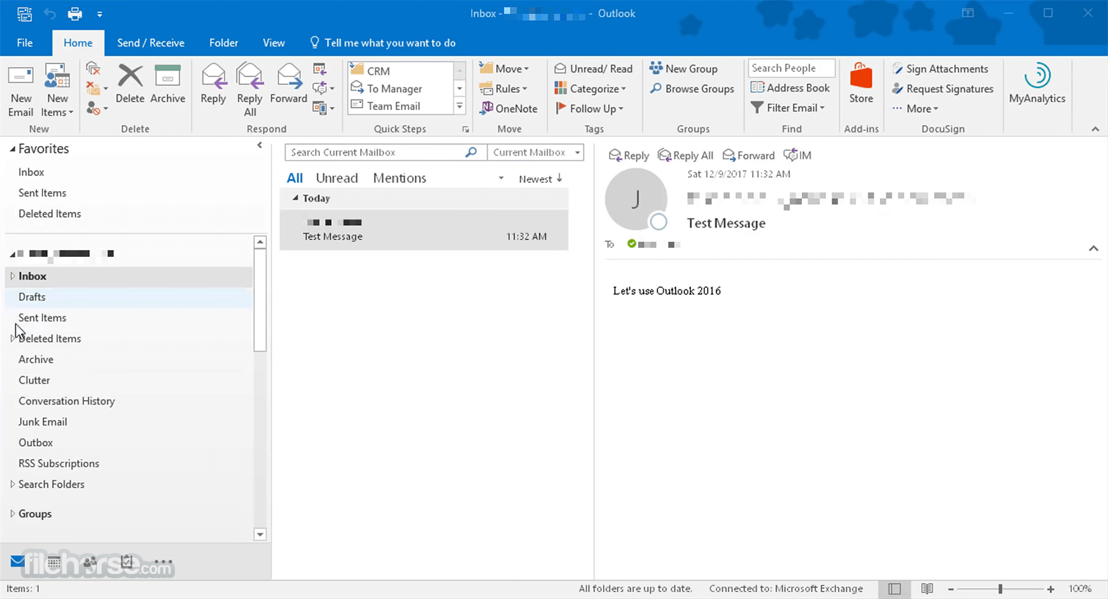This screenshot has height=599, width=1108.
Task: Open the Store add-in
Action: [861, 84]
